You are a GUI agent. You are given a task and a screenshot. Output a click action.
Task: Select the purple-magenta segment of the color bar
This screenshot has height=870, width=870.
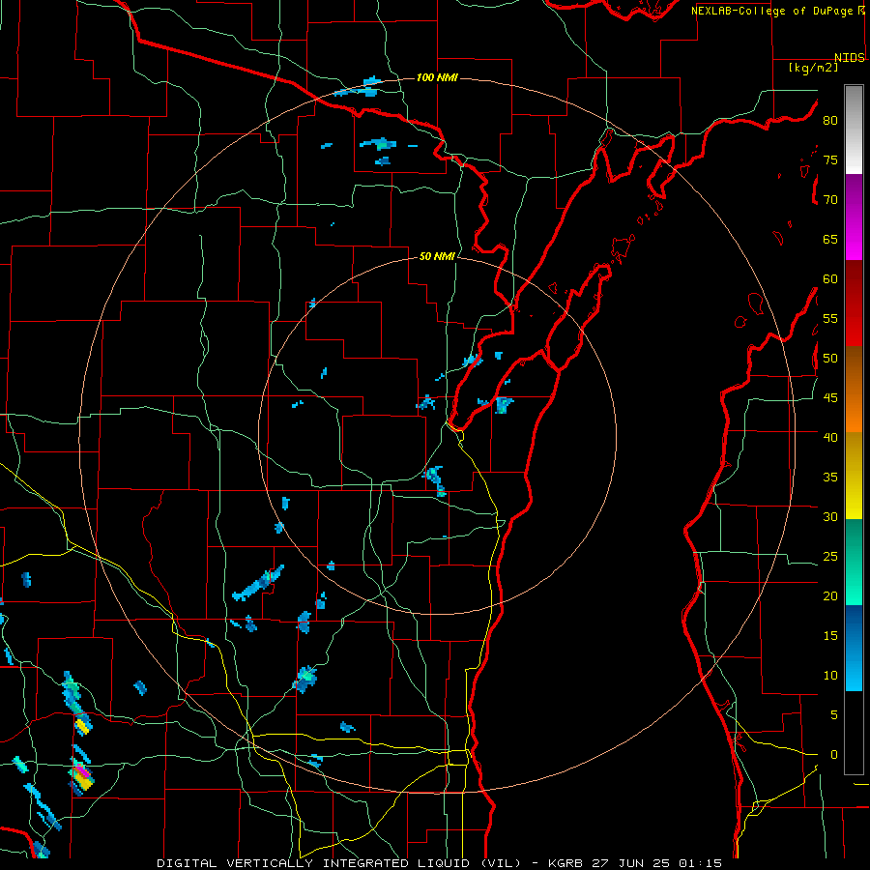tap(854, 217)
